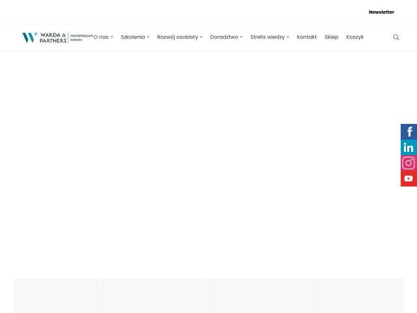Expand the Strefa wiedzy menu

(270, 37)
